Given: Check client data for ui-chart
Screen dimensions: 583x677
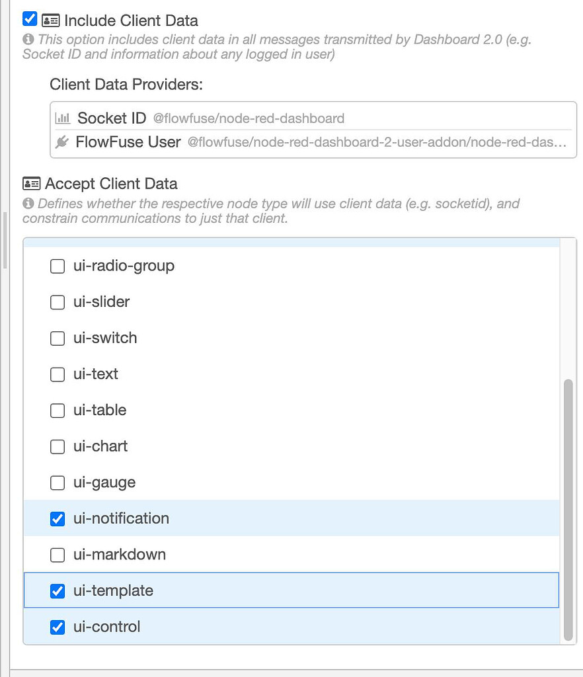Looking at the screenshot, I should pos(57,446).
